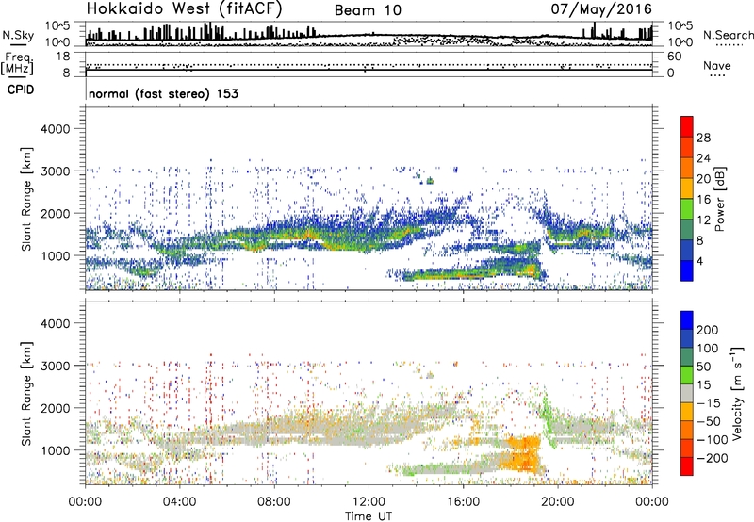Click the blue top segment of Velocity colorbar
This screenshot has width=754, height=522.
pos(687,320)
